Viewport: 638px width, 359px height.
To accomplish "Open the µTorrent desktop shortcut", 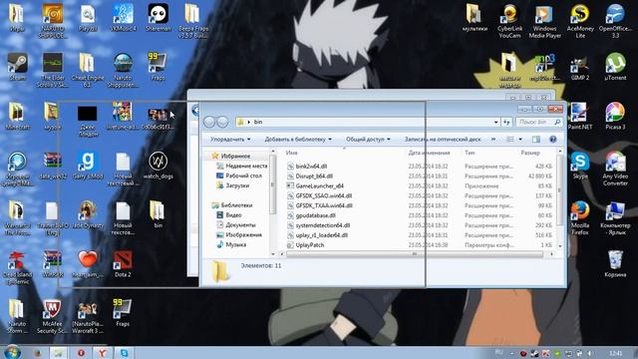I will (615, 67).
